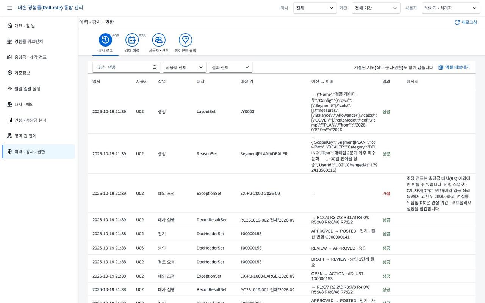Select the 감사 로그 history icon tab
Screen dimensions: 485x303
point(105,40)
